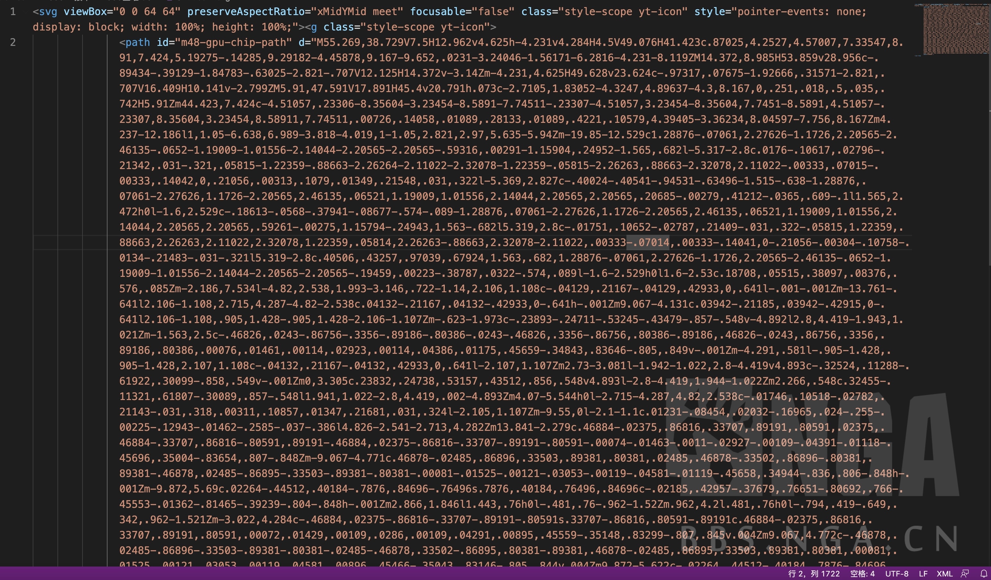Click the preserveAspectRatio attribute
The width and height of the screenshot is (991, 580).
tap(246, 12)
